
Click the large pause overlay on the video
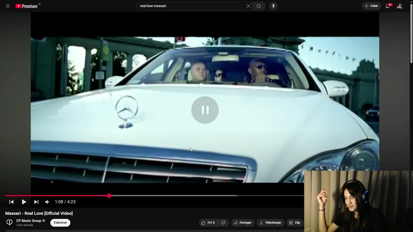coord(205,110)
